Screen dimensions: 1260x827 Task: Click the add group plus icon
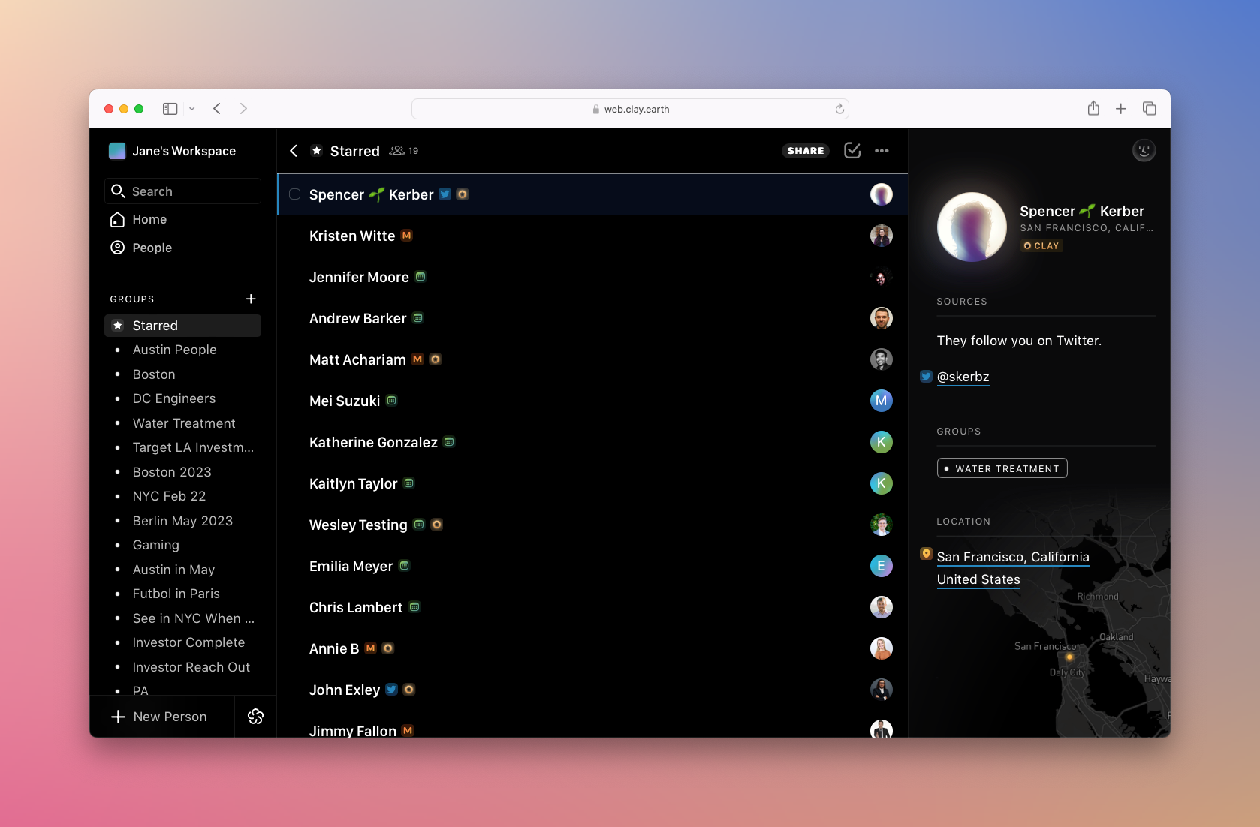click(251, 299)
